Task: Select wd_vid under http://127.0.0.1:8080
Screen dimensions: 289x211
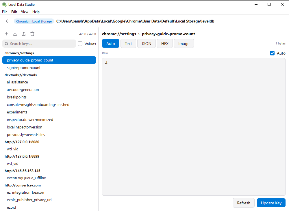Action: click(49, 149)
